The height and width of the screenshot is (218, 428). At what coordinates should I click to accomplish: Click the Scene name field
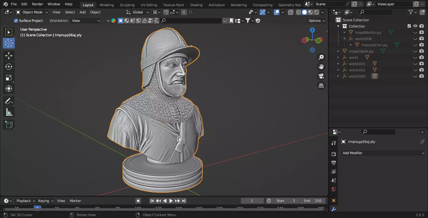[329, 4]
